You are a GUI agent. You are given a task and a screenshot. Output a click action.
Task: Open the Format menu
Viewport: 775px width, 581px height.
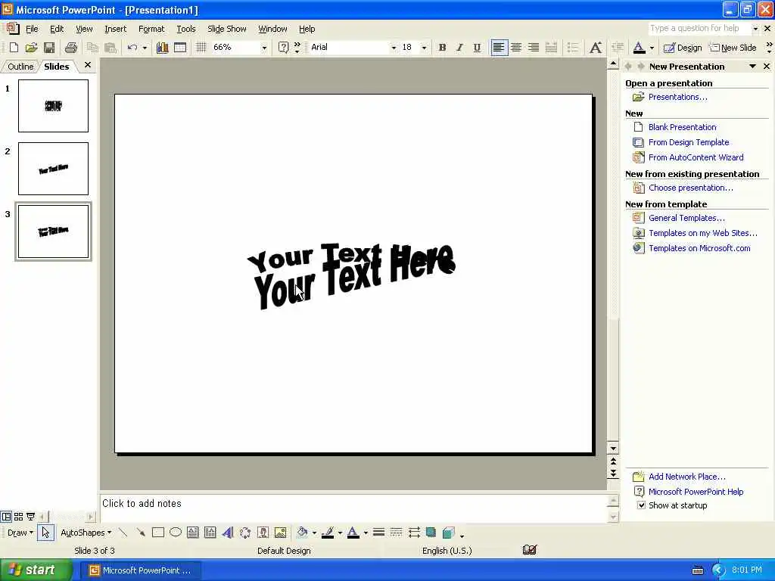(x=151, y=29)
